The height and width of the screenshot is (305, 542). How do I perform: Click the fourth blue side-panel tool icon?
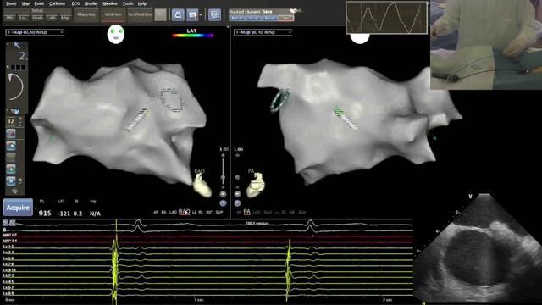pos(11,169)
